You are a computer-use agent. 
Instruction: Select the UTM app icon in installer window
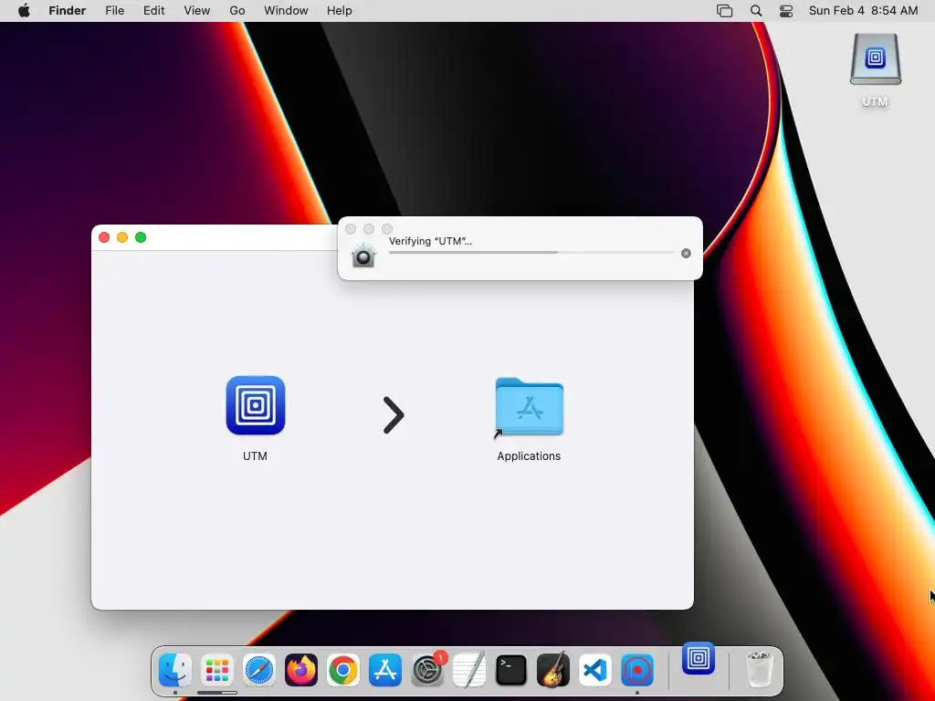click(256, 405)
